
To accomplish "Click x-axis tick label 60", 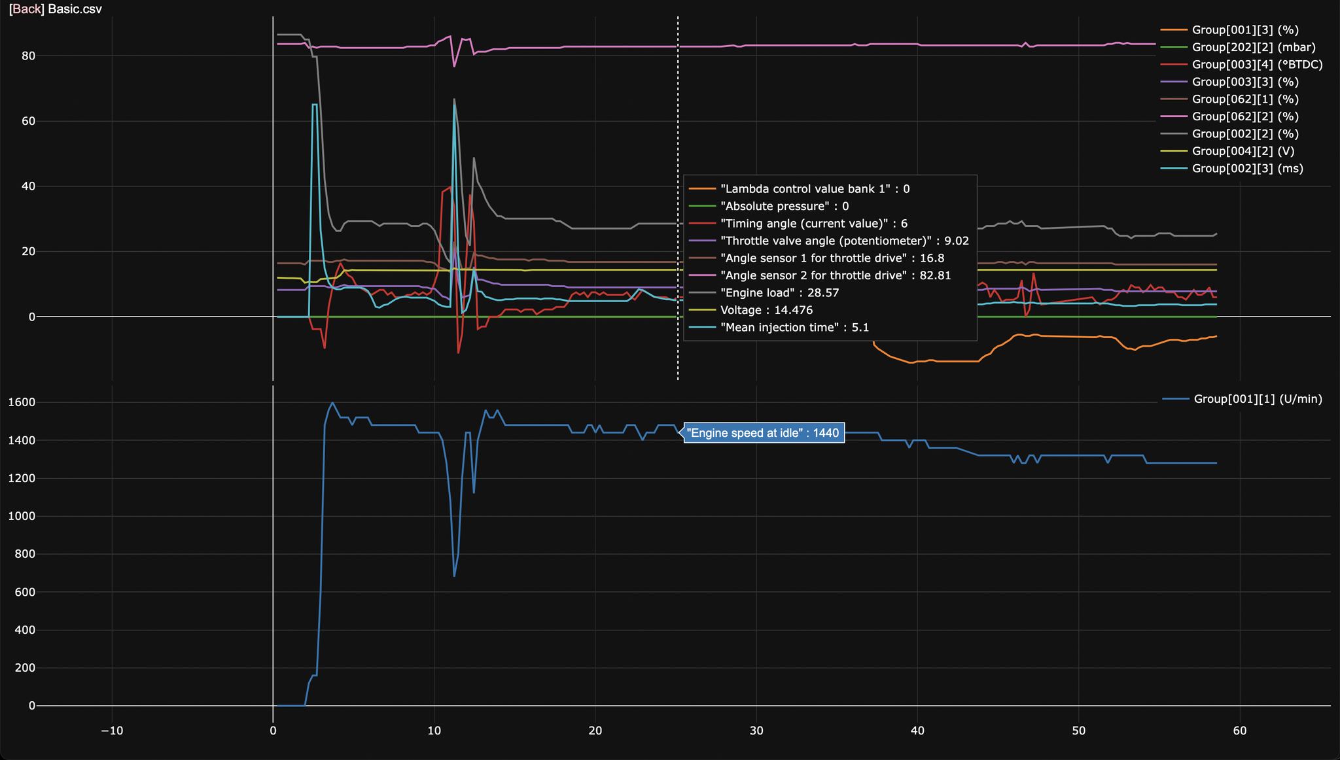I will coord(1240,731).
